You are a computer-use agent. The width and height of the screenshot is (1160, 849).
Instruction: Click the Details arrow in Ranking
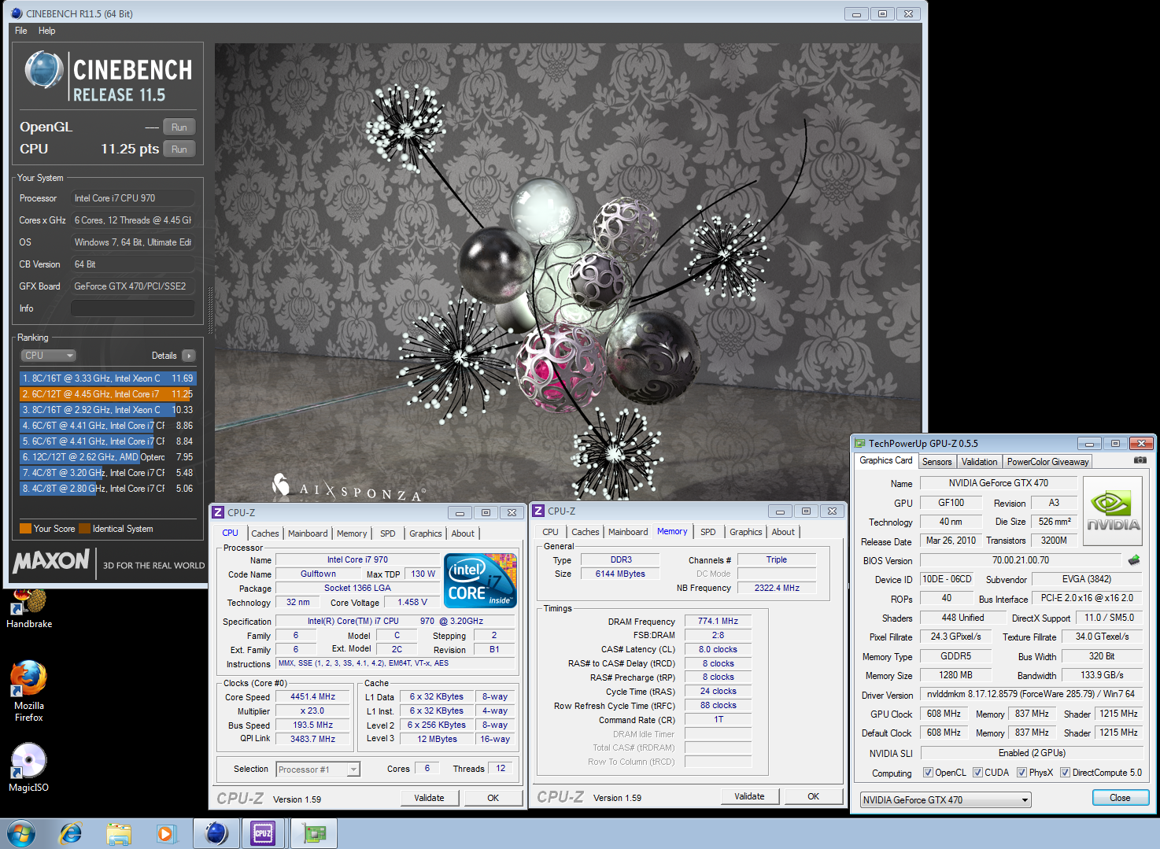click(189, 356)
